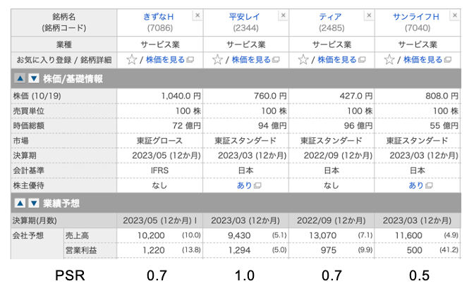Remove ティア column with its X button

tap(369, 15)
